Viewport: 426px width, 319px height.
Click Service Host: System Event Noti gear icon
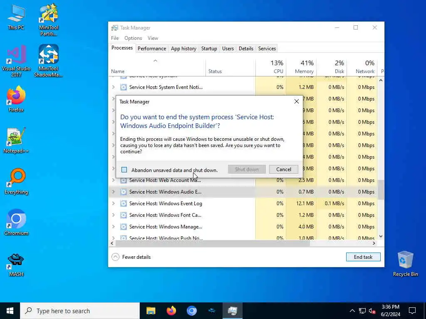pyautogui.click(x=123, y=87)
